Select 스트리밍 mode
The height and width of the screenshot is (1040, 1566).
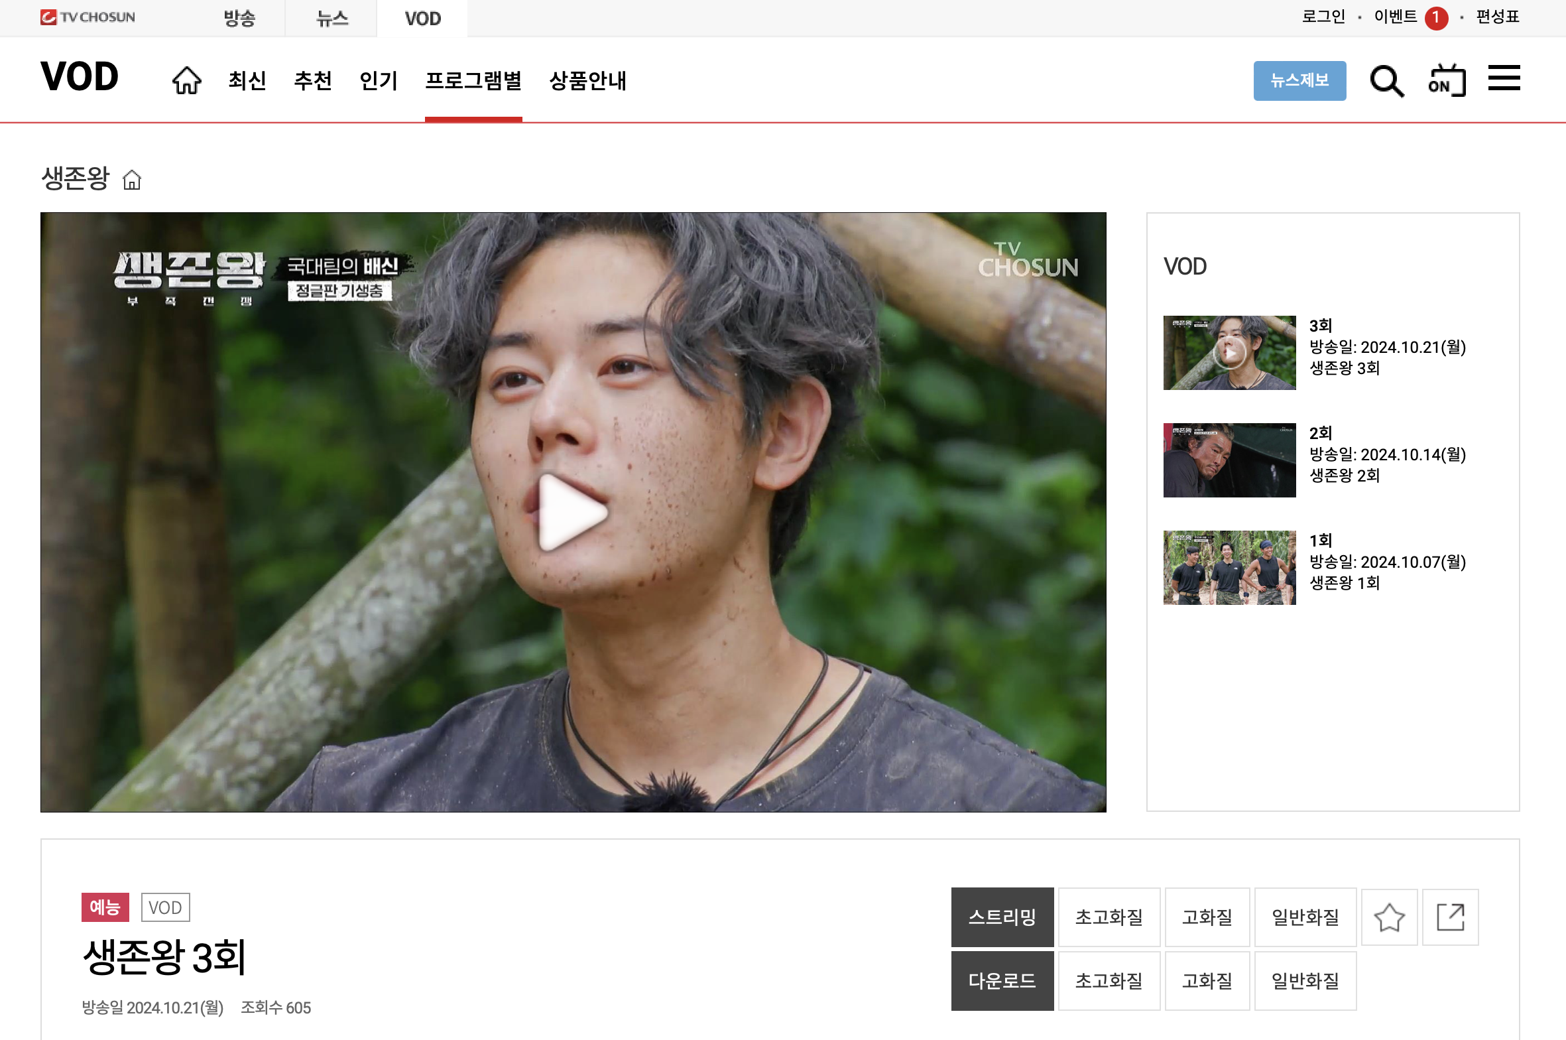[x=1002, y=917]
